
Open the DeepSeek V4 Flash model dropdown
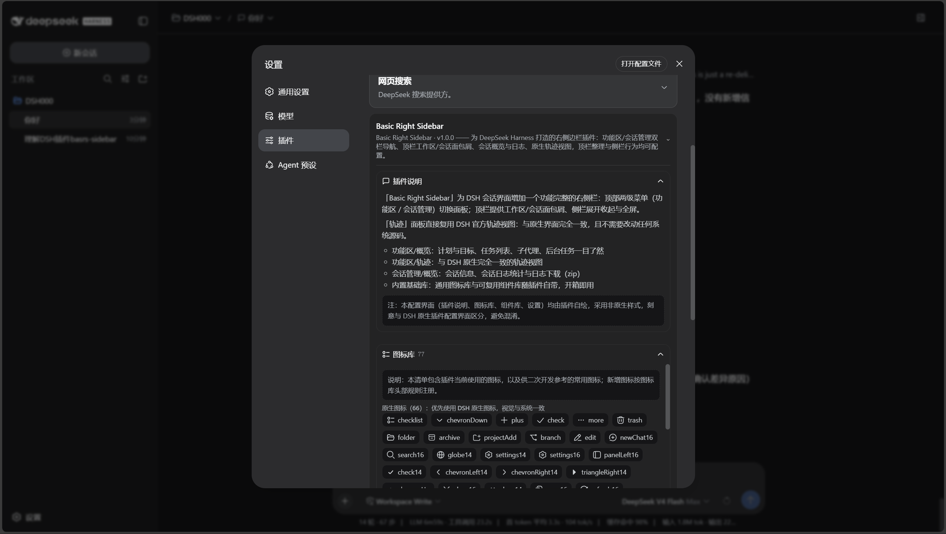pos(666,501)
